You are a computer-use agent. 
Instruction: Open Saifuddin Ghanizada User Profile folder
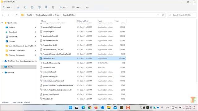pyautogui.click(x=21, y=46)
